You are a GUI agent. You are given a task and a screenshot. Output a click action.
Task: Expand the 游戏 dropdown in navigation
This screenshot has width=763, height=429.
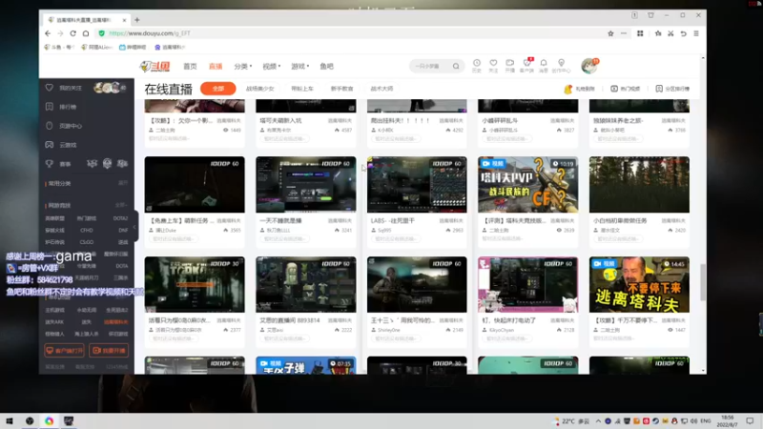pos(300,66)
